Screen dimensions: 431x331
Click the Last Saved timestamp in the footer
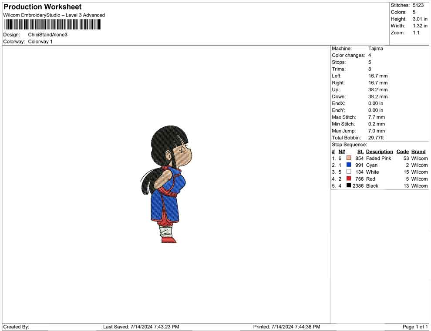tap(141, 327)
